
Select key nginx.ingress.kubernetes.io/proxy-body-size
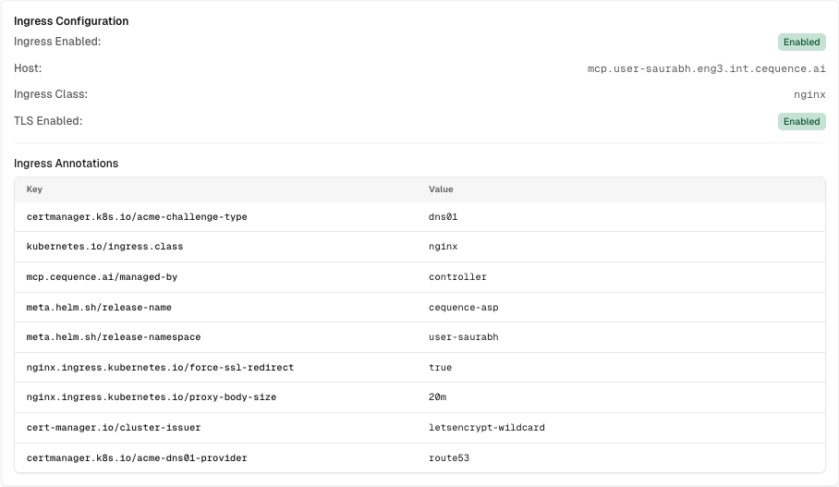[152, 397]
